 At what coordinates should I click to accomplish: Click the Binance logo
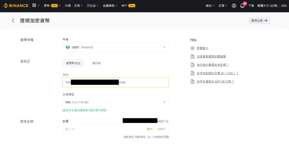16,6
